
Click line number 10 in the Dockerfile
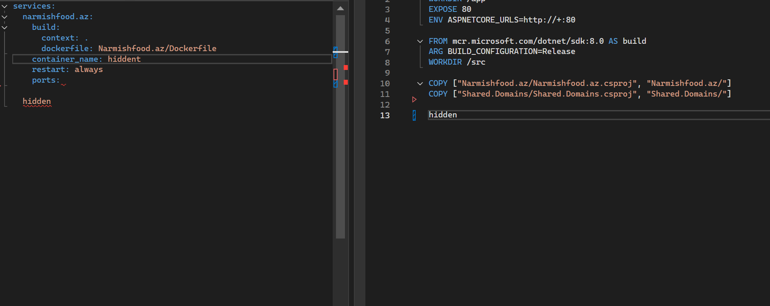[x=385, y=83]
